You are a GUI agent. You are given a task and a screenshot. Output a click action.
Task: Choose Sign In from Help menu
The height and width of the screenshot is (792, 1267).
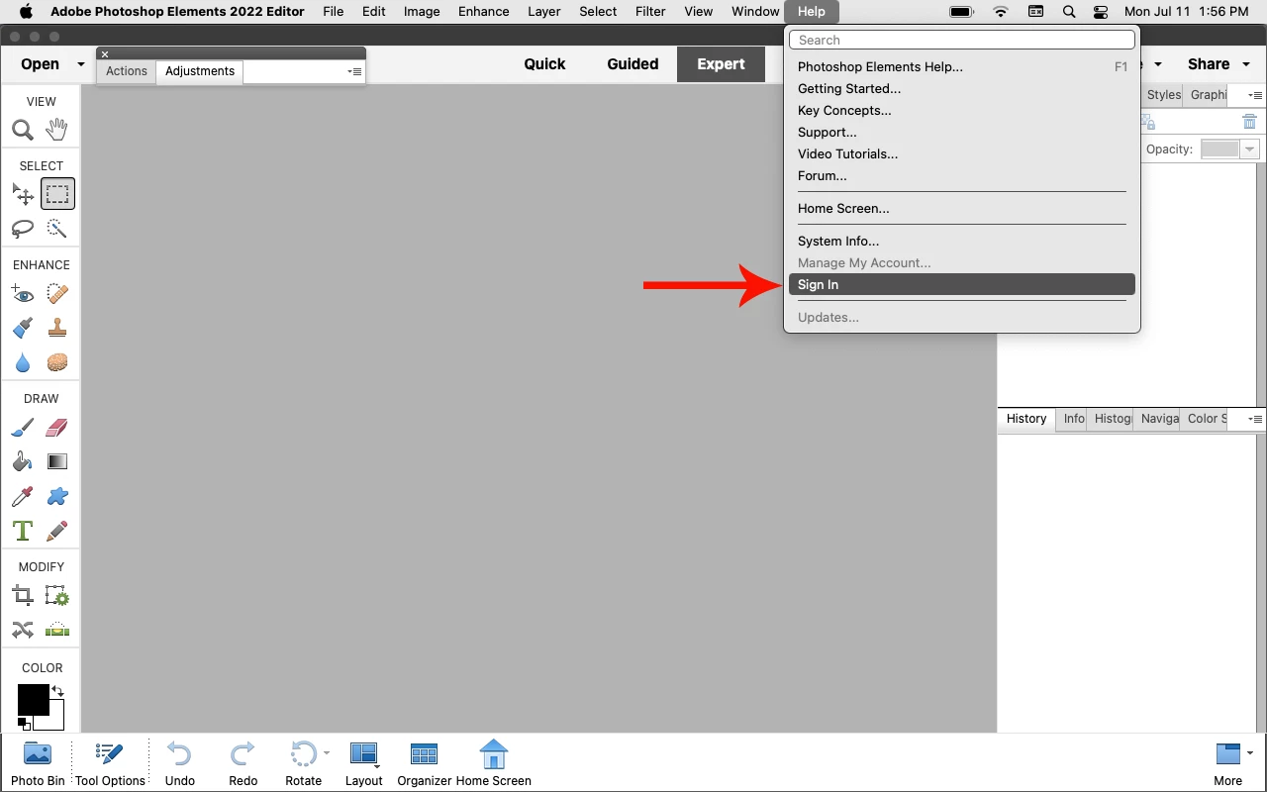(x=962, y=285)
